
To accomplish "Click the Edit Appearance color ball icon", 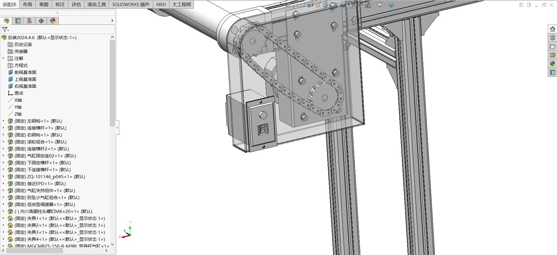I will pyautogui.click(x=360, y=5).
